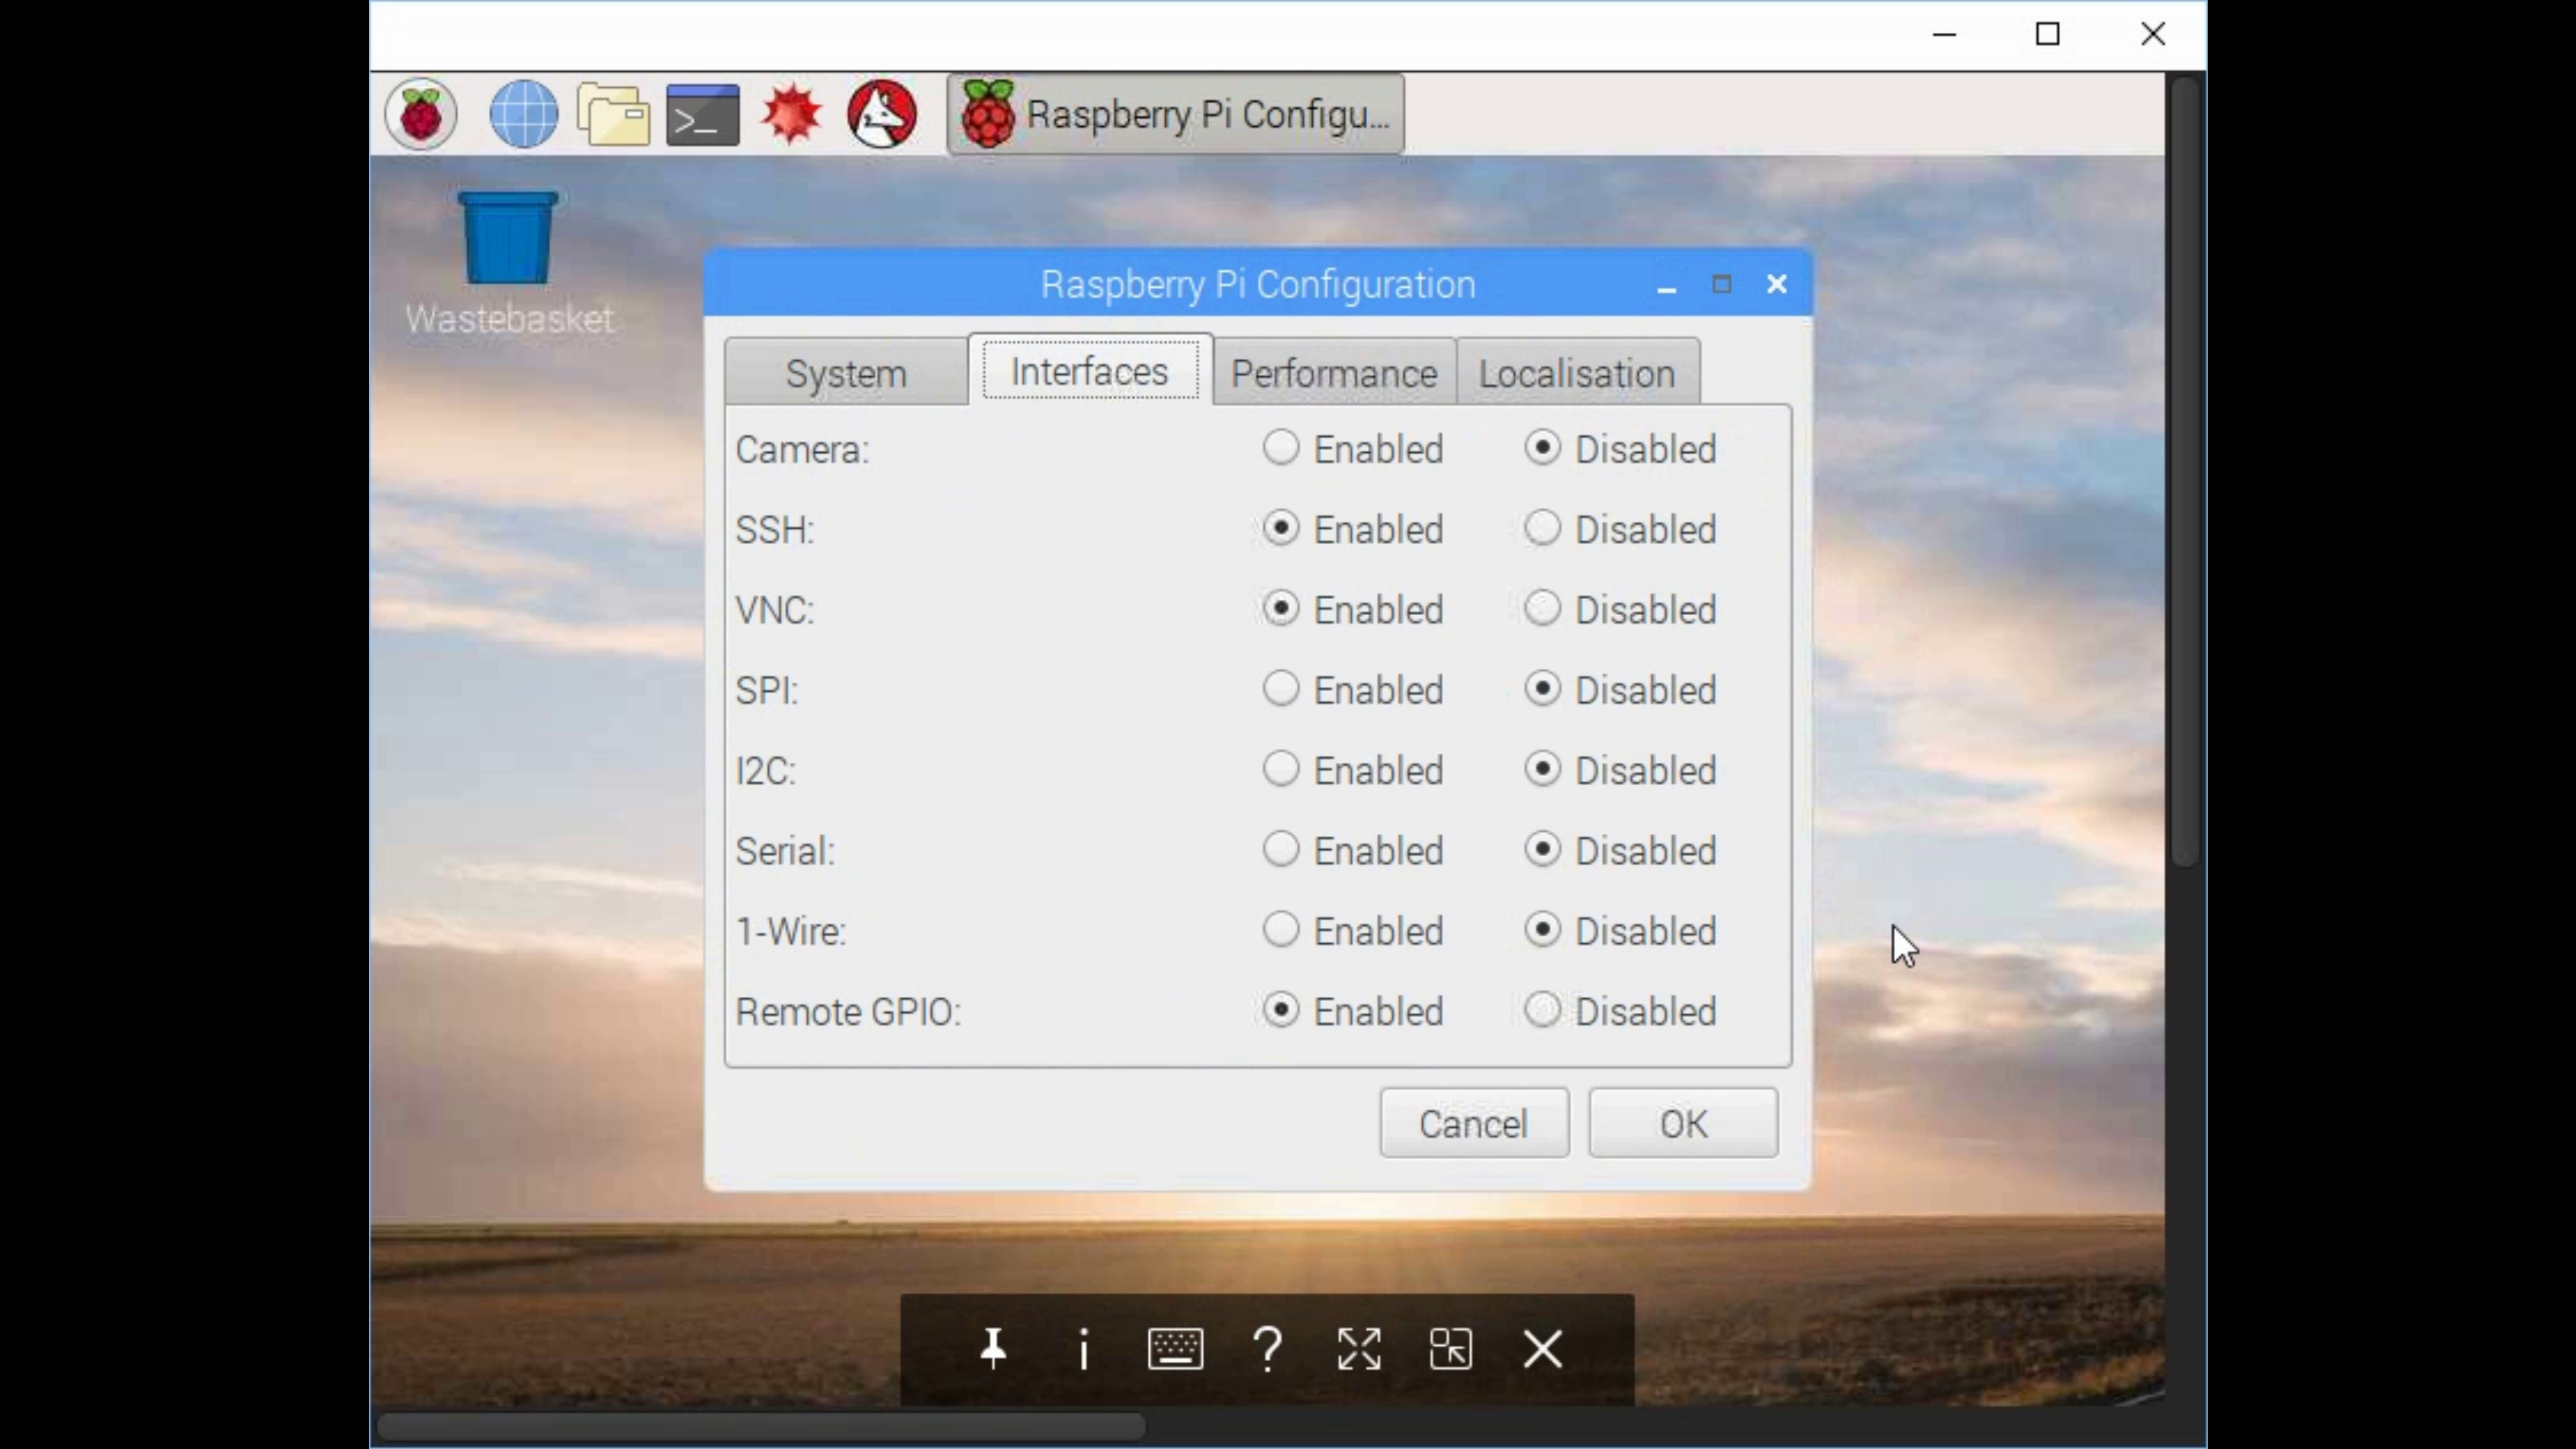Screen dimensions: 2576x1449
Task: Cancel the configuration changes
Action: click(1473, 1123)
